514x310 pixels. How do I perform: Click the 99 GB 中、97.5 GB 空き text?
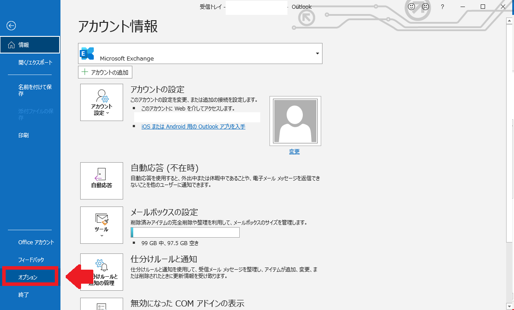[x=170, y=243]
